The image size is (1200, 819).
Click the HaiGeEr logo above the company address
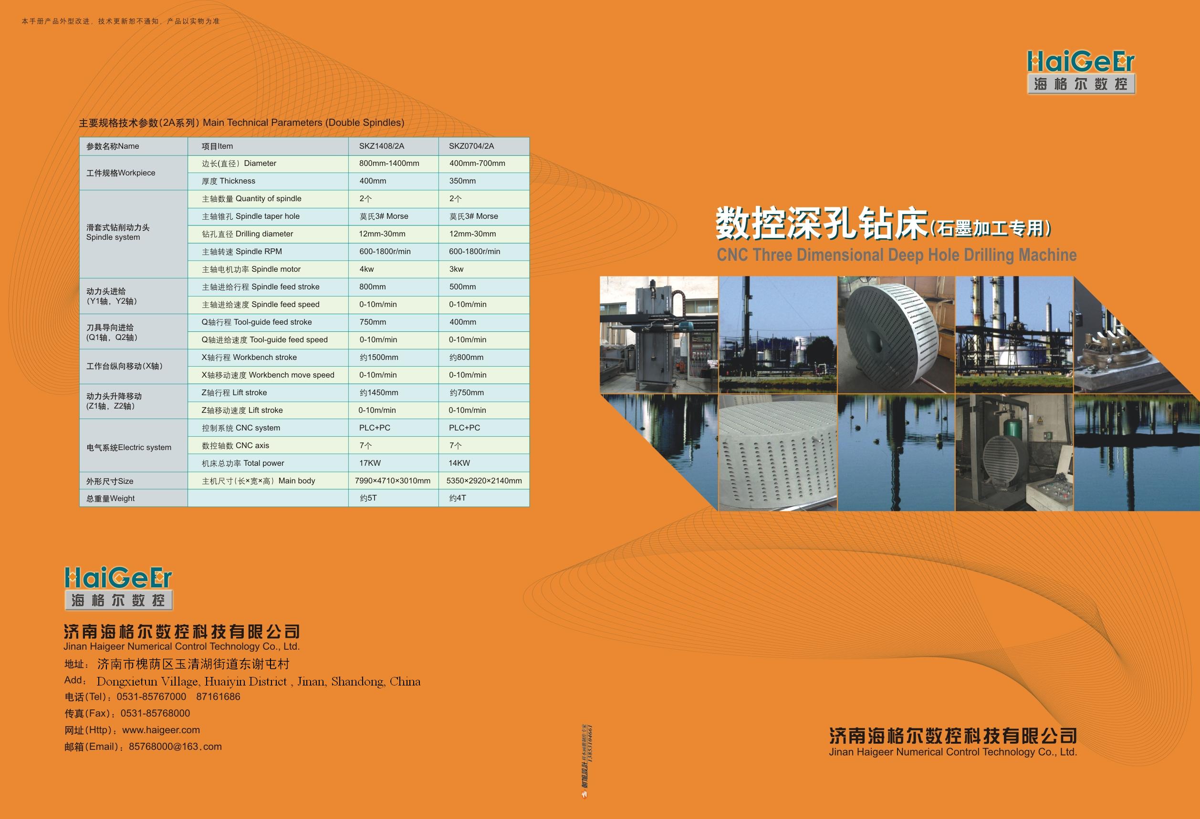tap(118, 588)
